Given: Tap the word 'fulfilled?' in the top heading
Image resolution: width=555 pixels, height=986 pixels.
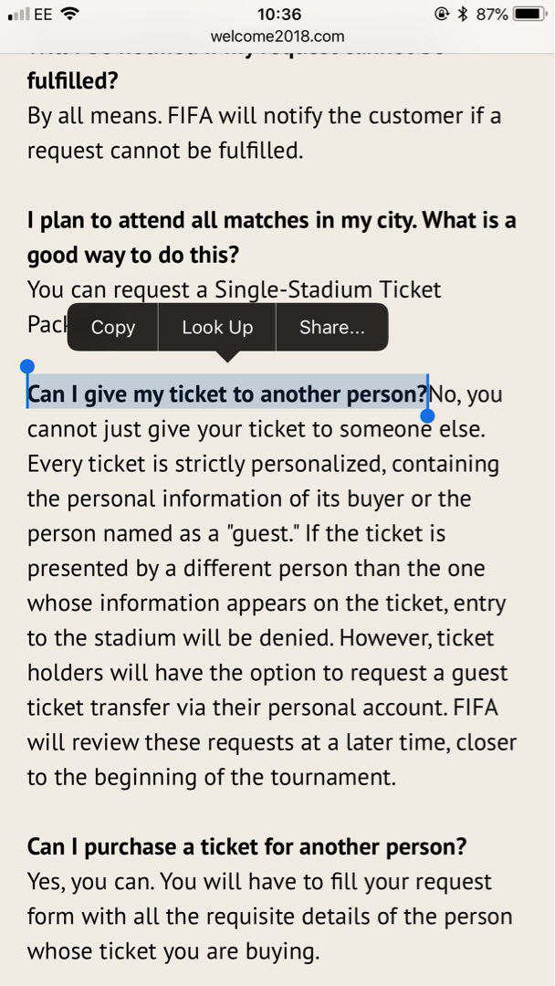Looking at the screenshot, I should [x=72, y=80].
